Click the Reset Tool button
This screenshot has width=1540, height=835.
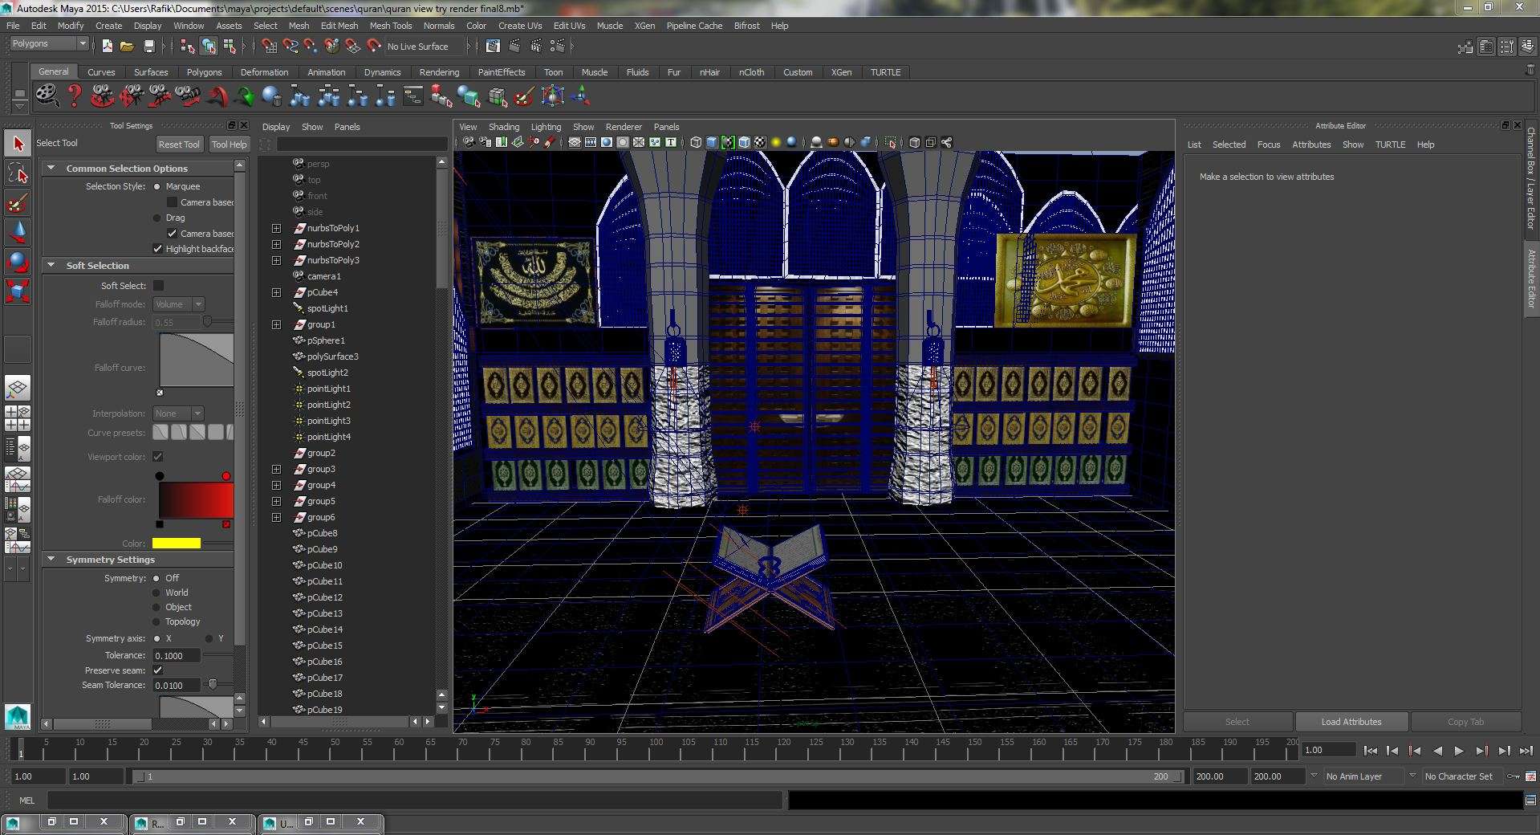tap(178, 145)
